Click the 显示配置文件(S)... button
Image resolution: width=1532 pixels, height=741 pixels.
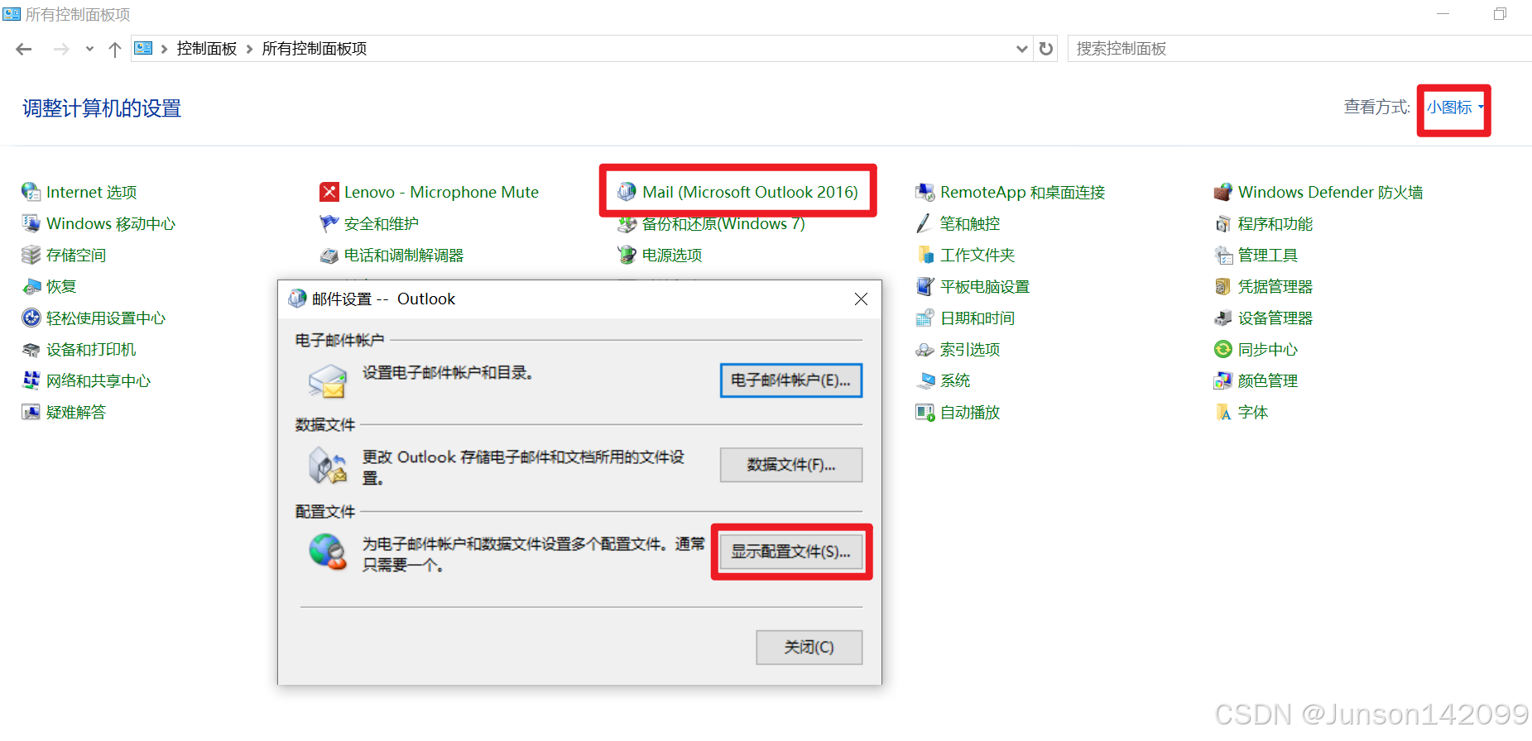pyautogui.click(x=791, y=552)
